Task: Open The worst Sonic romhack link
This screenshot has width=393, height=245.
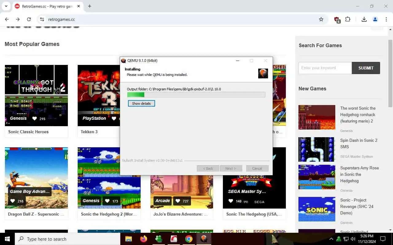Action: 358,115
